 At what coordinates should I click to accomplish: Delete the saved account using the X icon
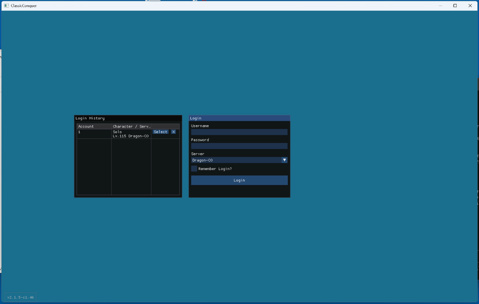(173, 132)
